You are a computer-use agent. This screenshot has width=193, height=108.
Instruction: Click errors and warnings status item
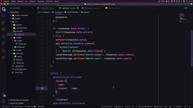(6, 106)
